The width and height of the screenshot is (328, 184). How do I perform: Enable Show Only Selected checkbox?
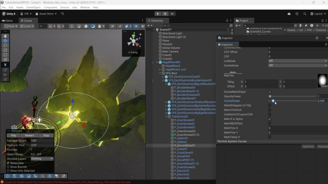point(8,171)
